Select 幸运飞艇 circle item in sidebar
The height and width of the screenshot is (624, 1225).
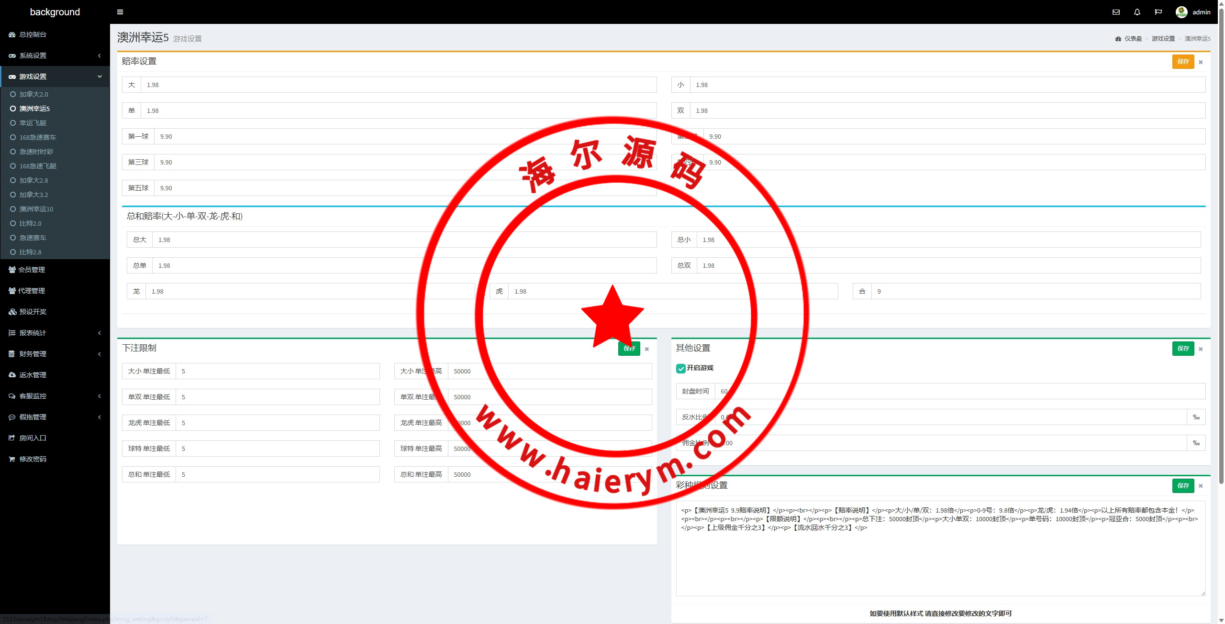[33, 123]
